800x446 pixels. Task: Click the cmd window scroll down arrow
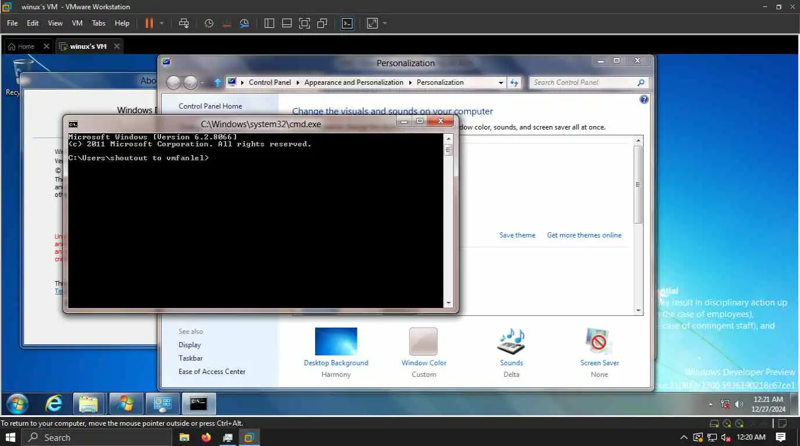(448, 303)
